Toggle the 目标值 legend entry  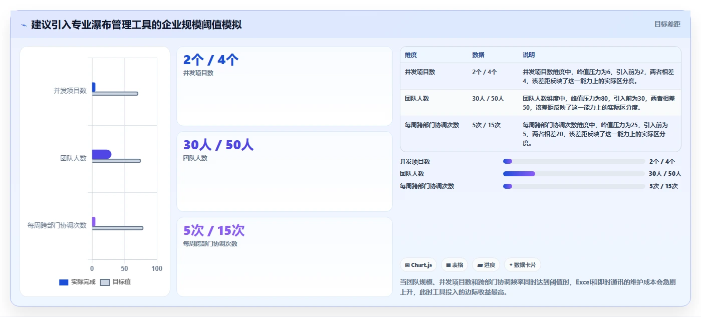tap(116, 282)
